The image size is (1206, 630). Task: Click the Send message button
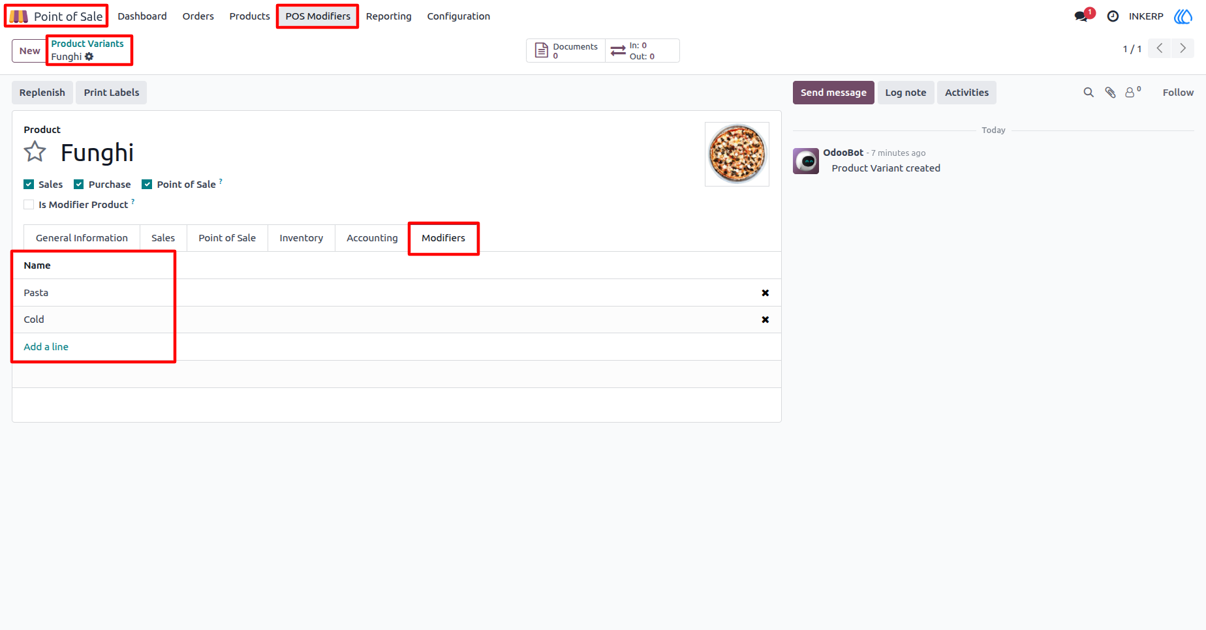(833, 93)
